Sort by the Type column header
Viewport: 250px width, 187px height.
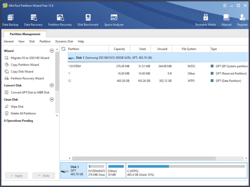(229, 49)
